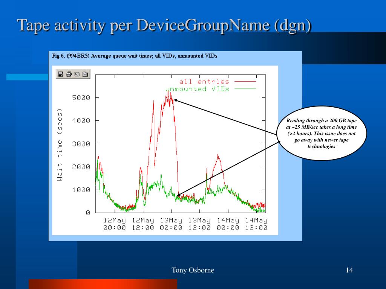
Task: Click the '12May 00:00' x-axis label
Action: tap(115, 224)
